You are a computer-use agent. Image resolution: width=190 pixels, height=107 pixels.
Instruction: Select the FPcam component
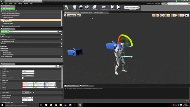pos(31,20)
